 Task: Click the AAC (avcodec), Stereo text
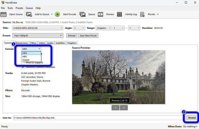pyautogui.click(x=32, y=77)
